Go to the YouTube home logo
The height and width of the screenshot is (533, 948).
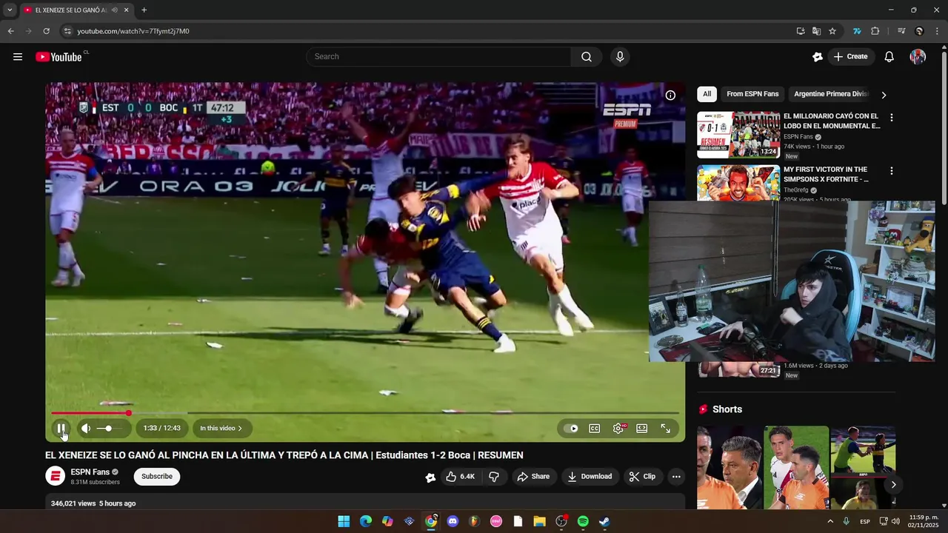(x=59, y=57)
